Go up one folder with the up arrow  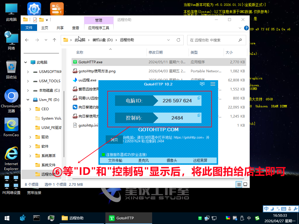[x=54, y=40]
